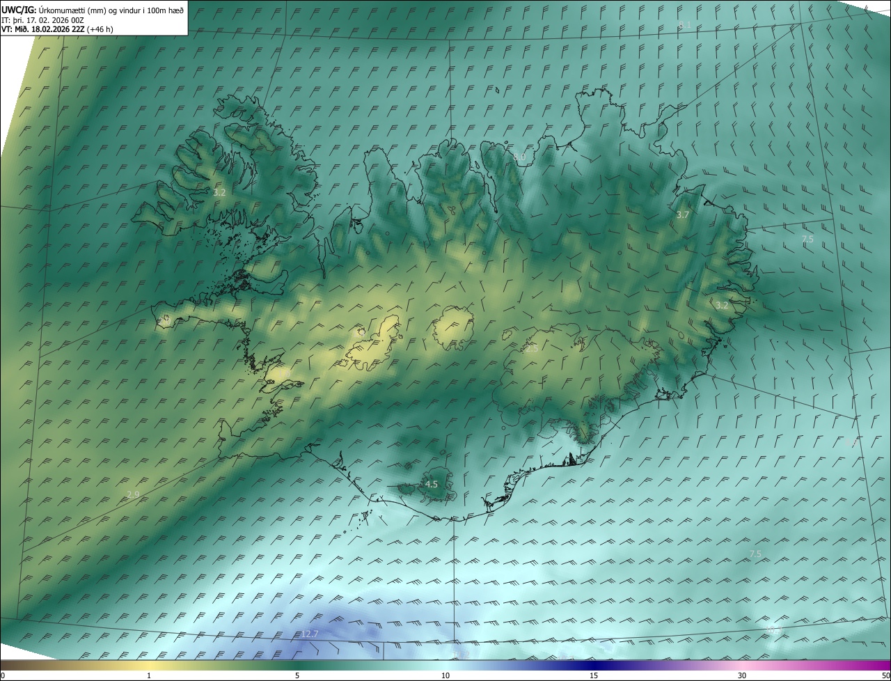The height and width of the screenshot is (681, 891).
Task: Click the 10 tick on the color scale
Action: click(445, 676)
